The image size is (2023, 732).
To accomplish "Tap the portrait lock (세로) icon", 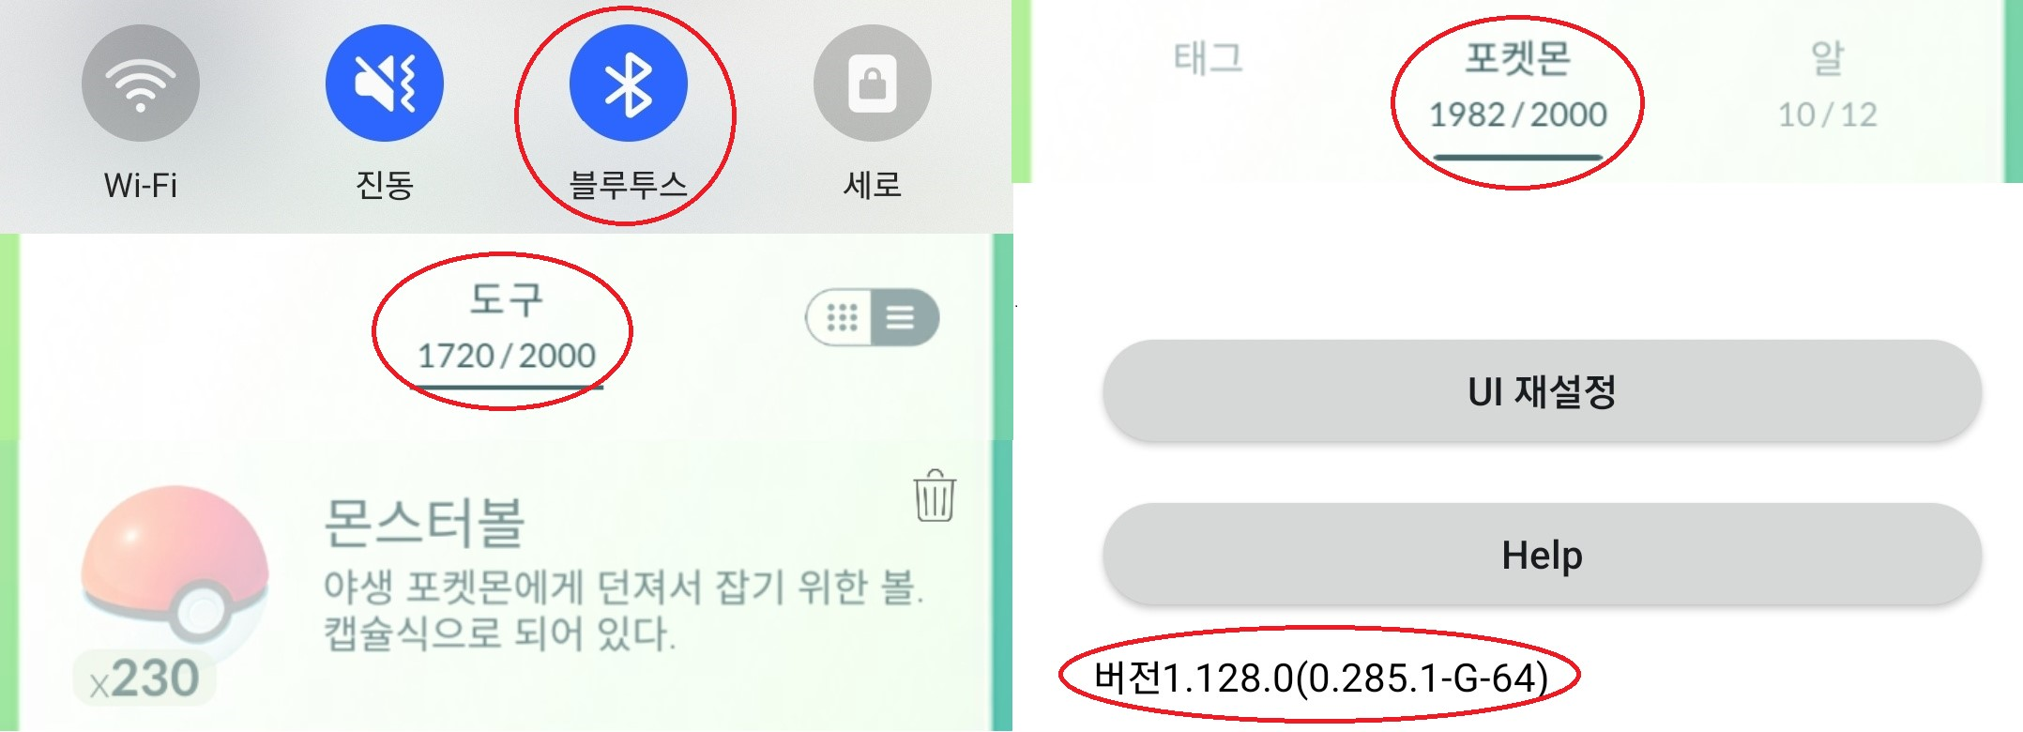I will (x=873, y=83).
